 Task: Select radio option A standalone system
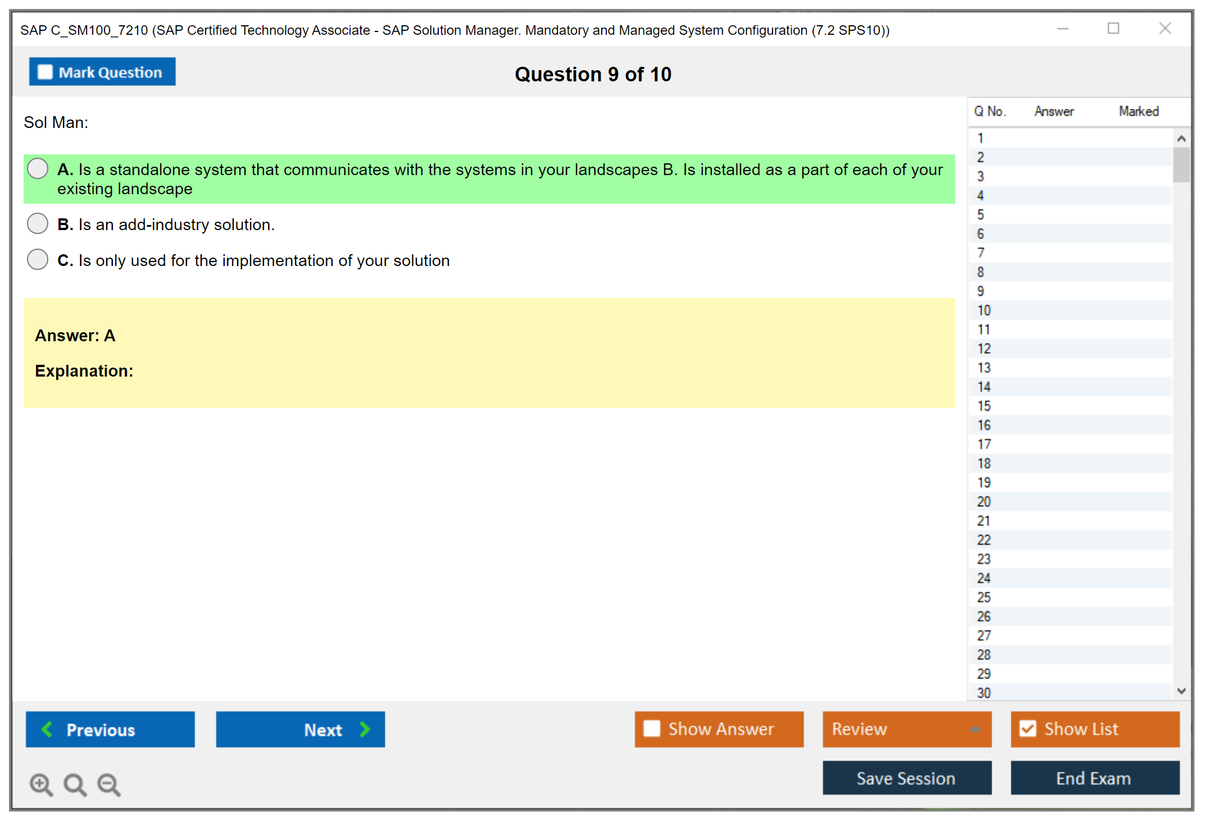click(x=38, y=168)
